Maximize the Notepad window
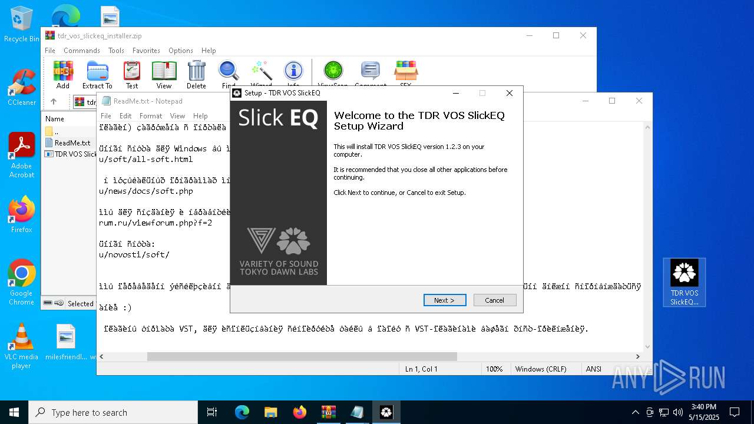Viewport: 754px width, 424px height. point(612,101)
